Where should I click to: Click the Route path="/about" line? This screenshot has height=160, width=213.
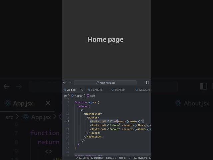coord(120,129)
